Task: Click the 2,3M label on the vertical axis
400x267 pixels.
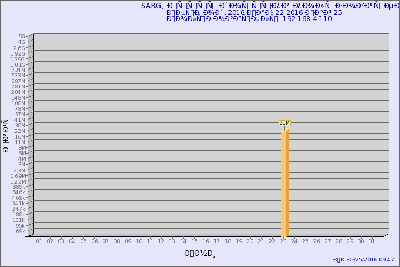Action: (19, 170)
